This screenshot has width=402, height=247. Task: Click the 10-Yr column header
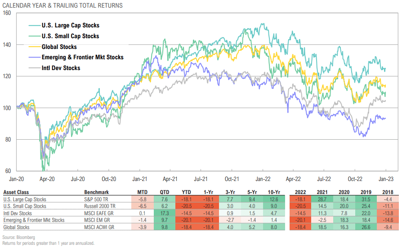[274, 192]
